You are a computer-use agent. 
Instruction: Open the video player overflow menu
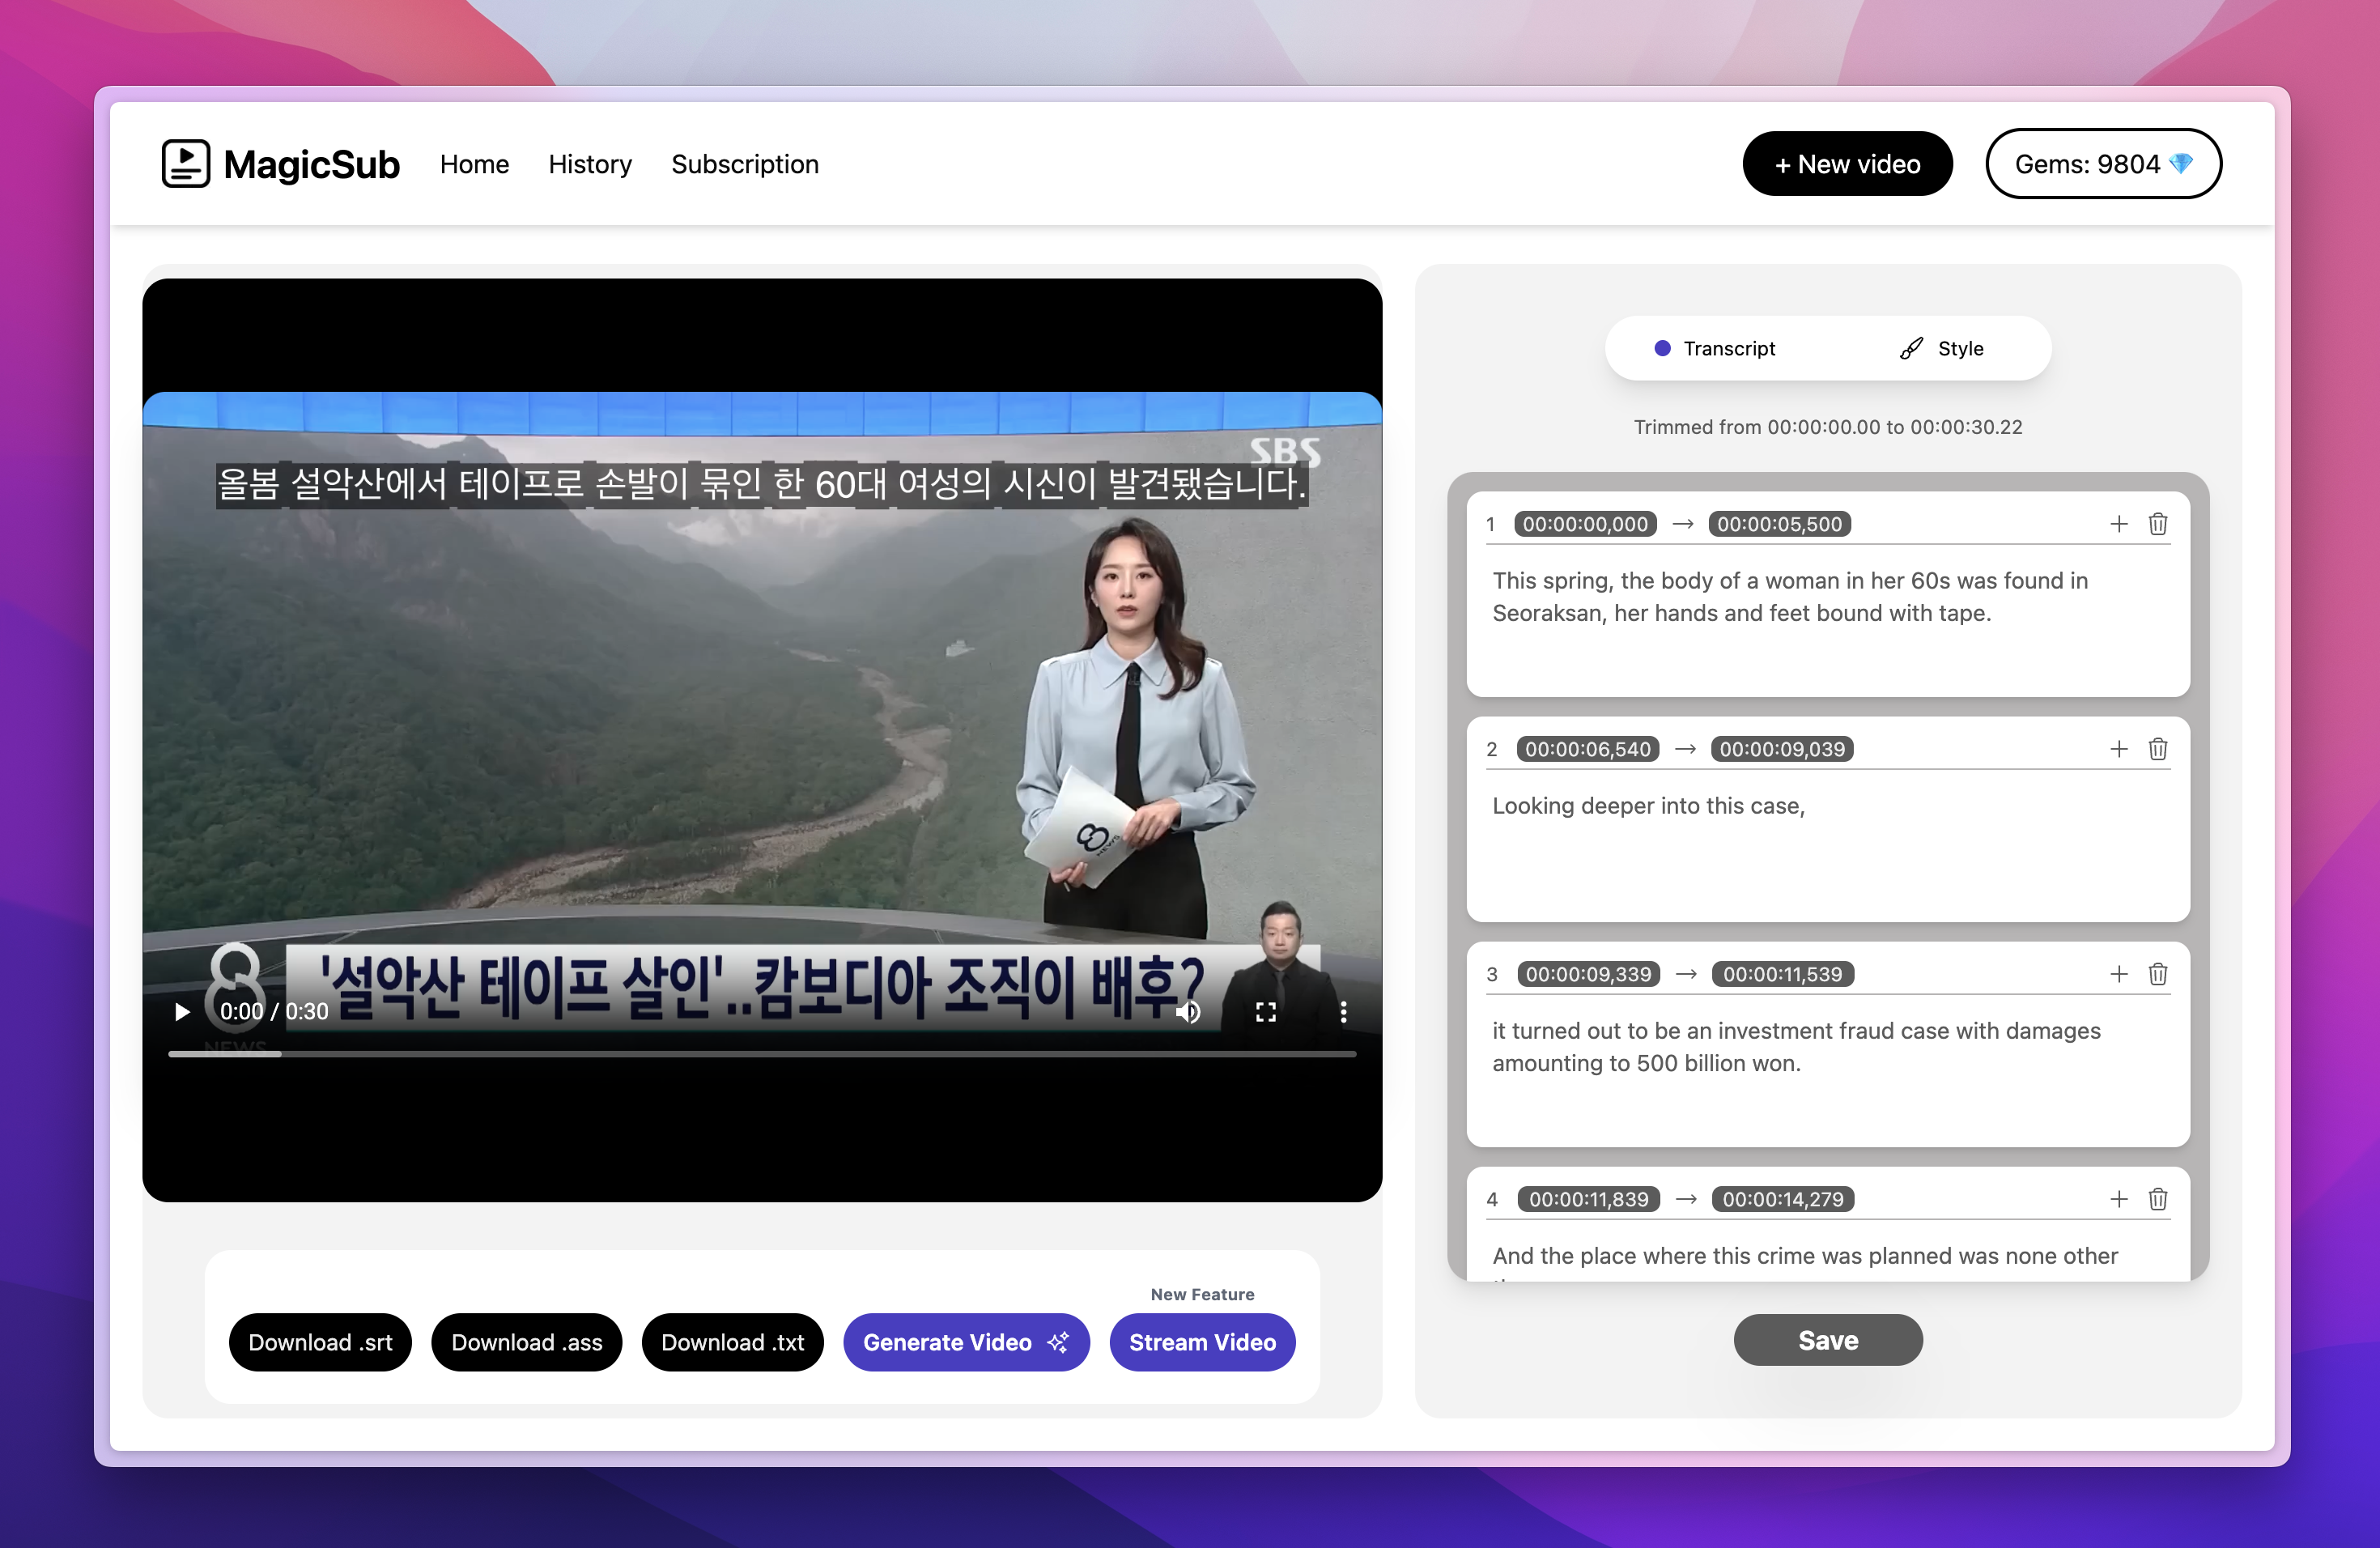1343,1011
